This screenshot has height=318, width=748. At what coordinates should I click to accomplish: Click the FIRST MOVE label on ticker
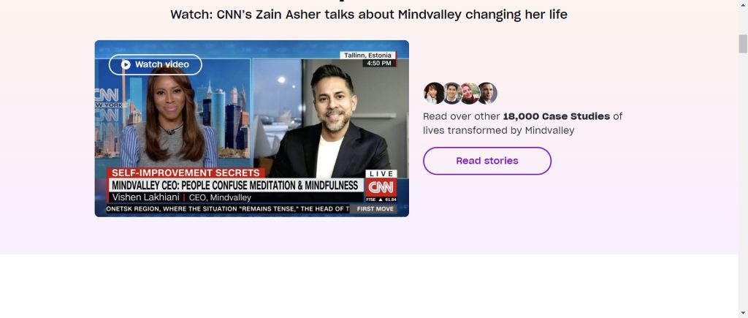click(x=375, y=209)
